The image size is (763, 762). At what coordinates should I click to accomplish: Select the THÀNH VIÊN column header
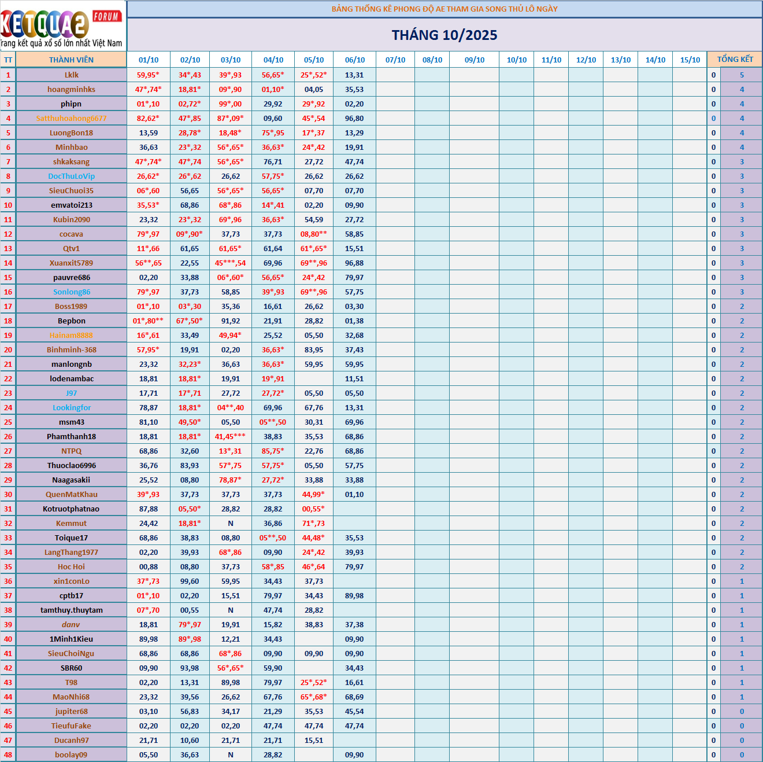[x=71, y=60]
